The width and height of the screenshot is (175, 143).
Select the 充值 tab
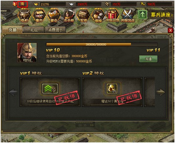tap(13, 30)
